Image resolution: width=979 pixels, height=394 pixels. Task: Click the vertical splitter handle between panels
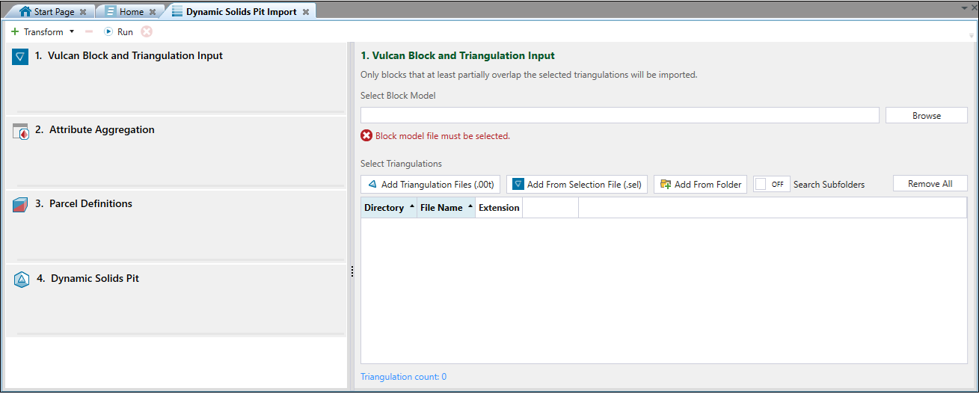click(352, 272)
